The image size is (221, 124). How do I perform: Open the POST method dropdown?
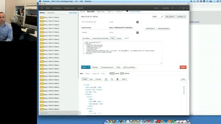point(157,17)
